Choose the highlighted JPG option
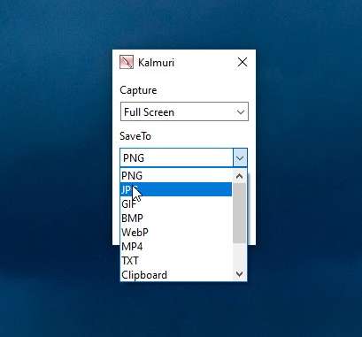The height and width of the screenshot is (337, 362). click(176, 189)
